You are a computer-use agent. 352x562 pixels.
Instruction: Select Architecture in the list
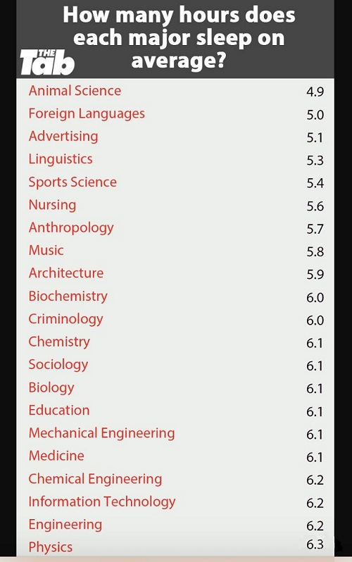click(x=66, y=273)
